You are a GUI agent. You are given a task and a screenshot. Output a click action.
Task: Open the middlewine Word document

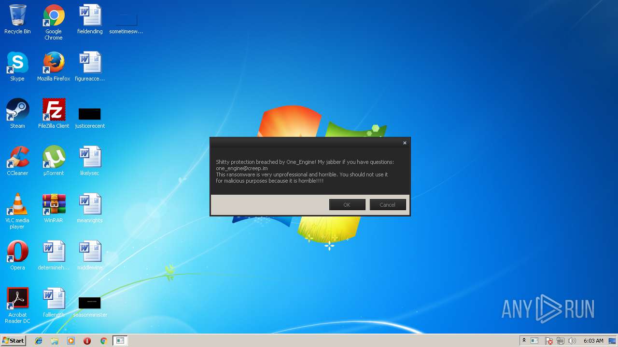pos(90,255)
